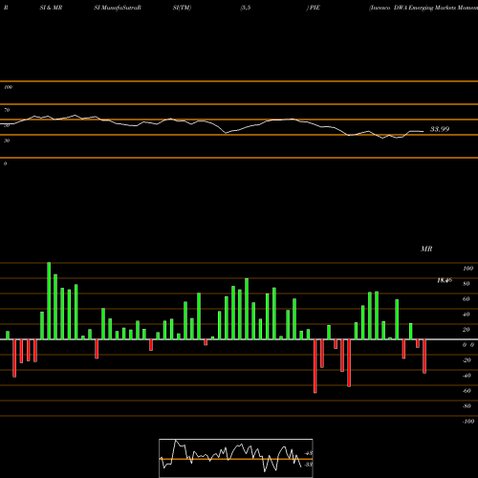The width and height of the screenshot is (478, 478).
Task: Click the deepest red MR histogram bar
Action: coord(315,366)
